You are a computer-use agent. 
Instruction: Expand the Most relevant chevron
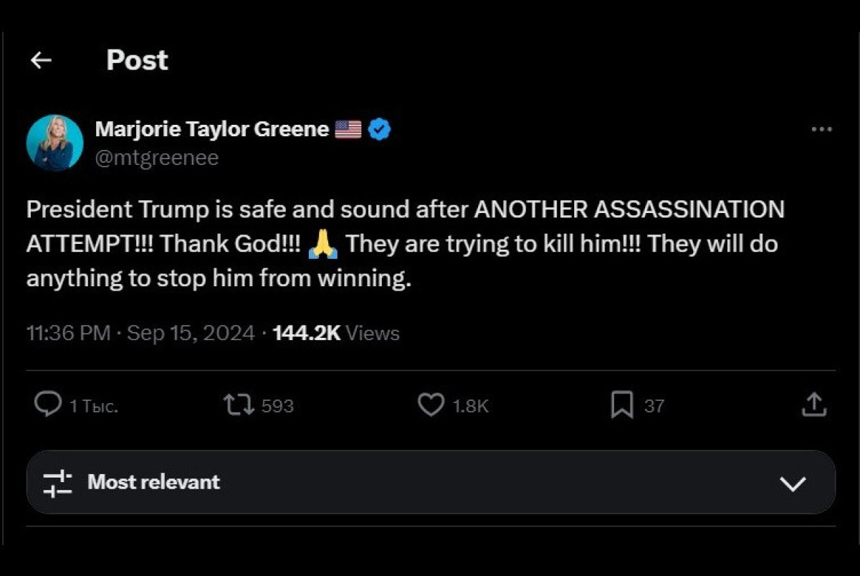793,483
